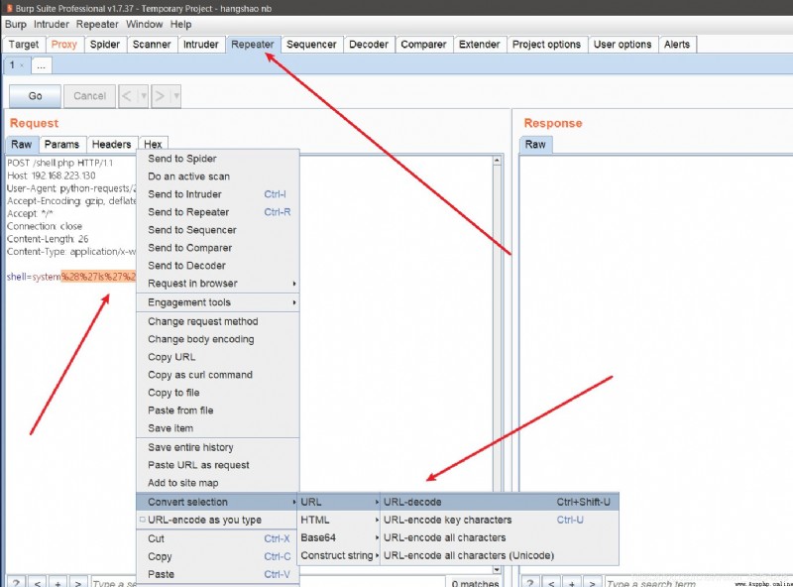Open the Repeater menu in menu bar
793x587 pixels.
(x=97, y=24)
